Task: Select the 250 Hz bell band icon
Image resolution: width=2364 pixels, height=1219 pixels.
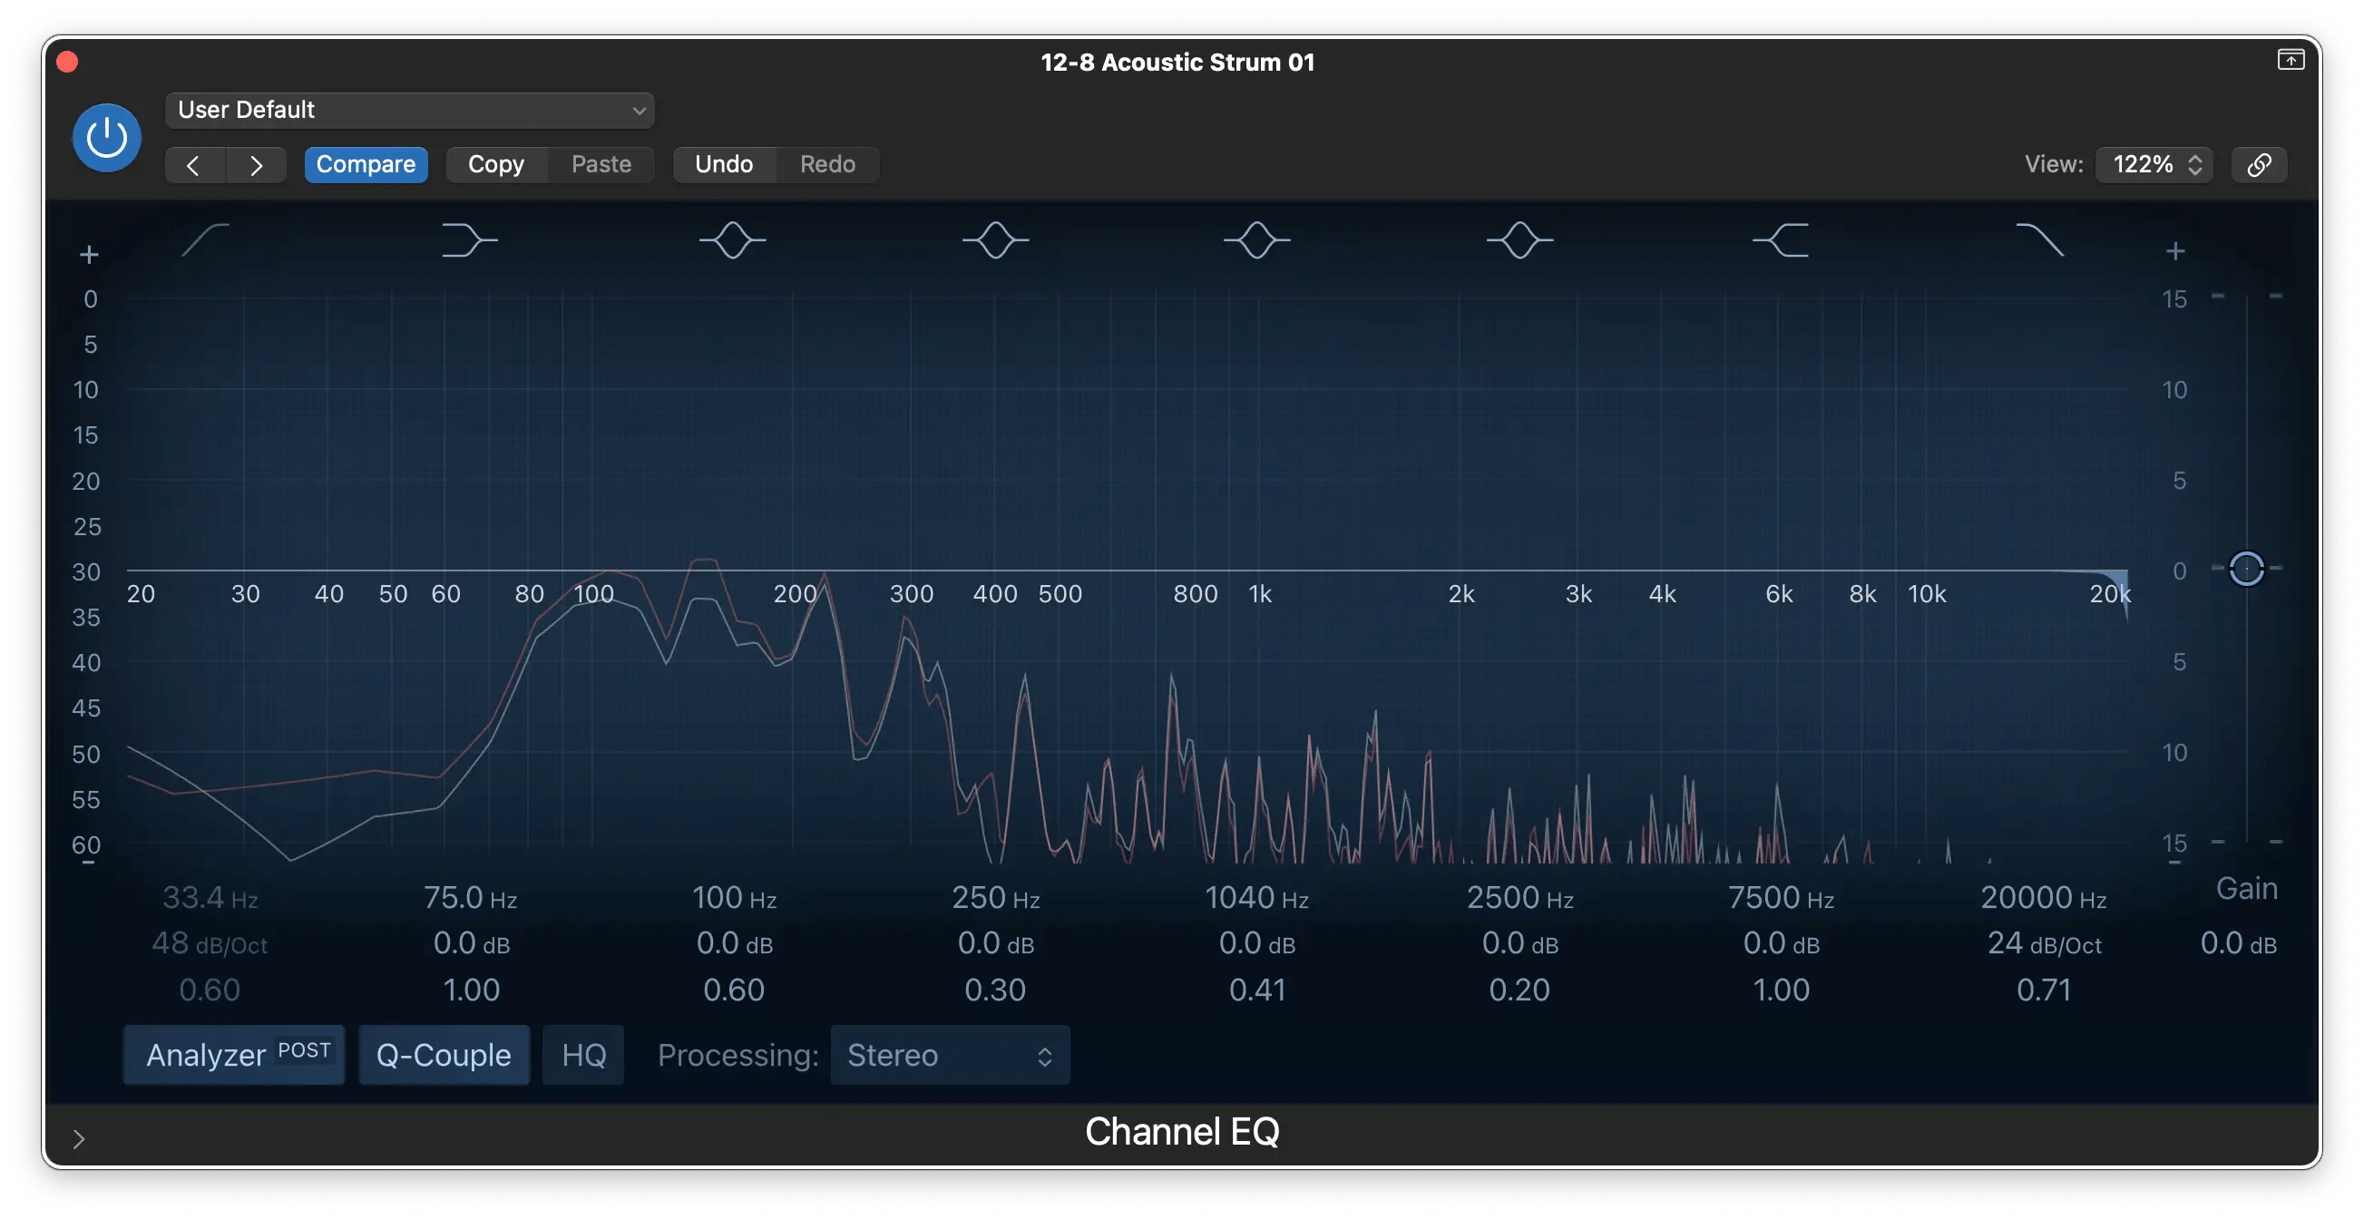Action: 995,239
